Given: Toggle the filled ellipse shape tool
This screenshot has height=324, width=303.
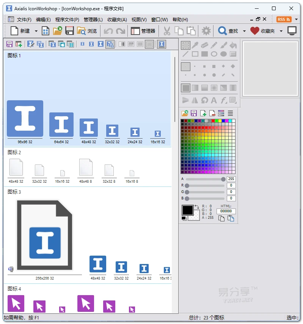Looking at the screenshot, I should [223, 54].
